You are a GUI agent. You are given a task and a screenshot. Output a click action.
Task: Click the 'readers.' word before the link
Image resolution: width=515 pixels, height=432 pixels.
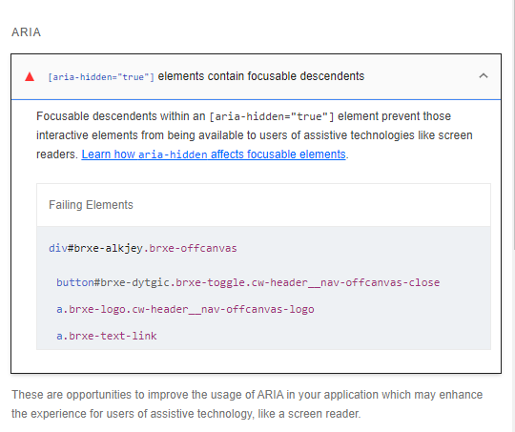[x=57, y=154]
